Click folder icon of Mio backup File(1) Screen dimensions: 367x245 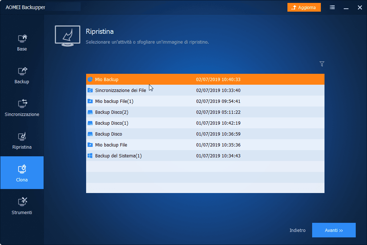pos(90,101)
